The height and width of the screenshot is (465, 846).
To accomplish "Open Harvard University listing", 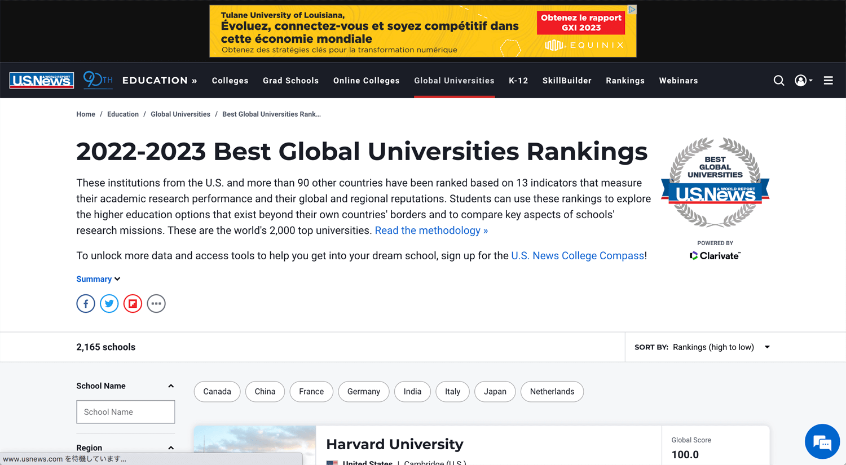I will pos(395,444).
